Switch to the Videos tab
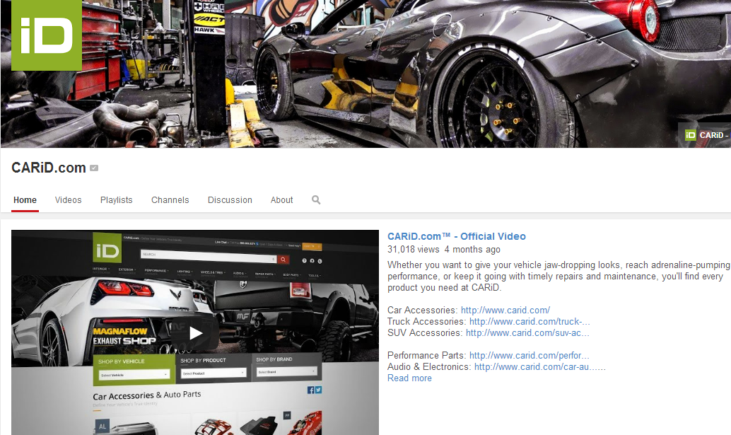The image size is (731, 435). click(x=68, y=200)
